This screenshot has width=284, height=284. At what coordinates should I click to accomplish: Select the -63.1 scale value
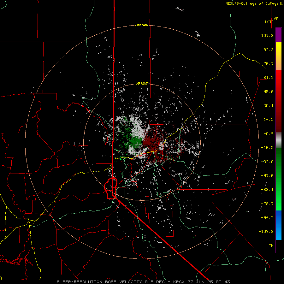pyautogui.click(x=267, y=190)
